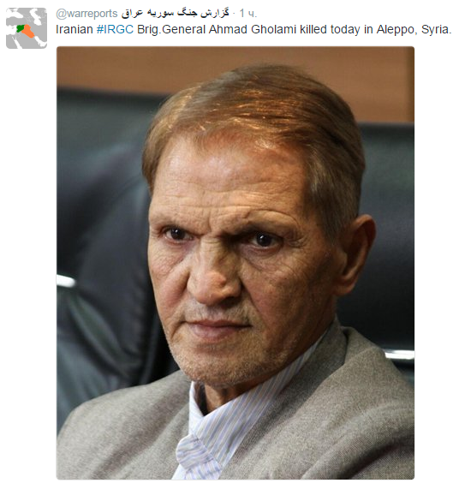Enlarge the attached portrait photo

pyautogui.click(x=235, y=263)
